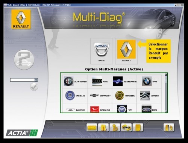
Task: Confirm with the grey checkmark button
Action: [34, 87]
